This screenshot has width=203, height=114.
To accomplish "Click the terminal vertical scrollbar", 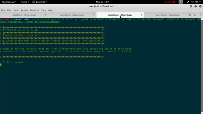I will click(x=202, y=66).
